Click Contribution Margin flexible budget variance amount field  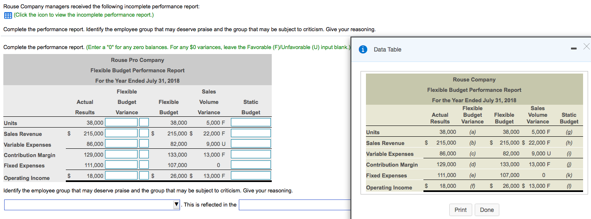121,155
